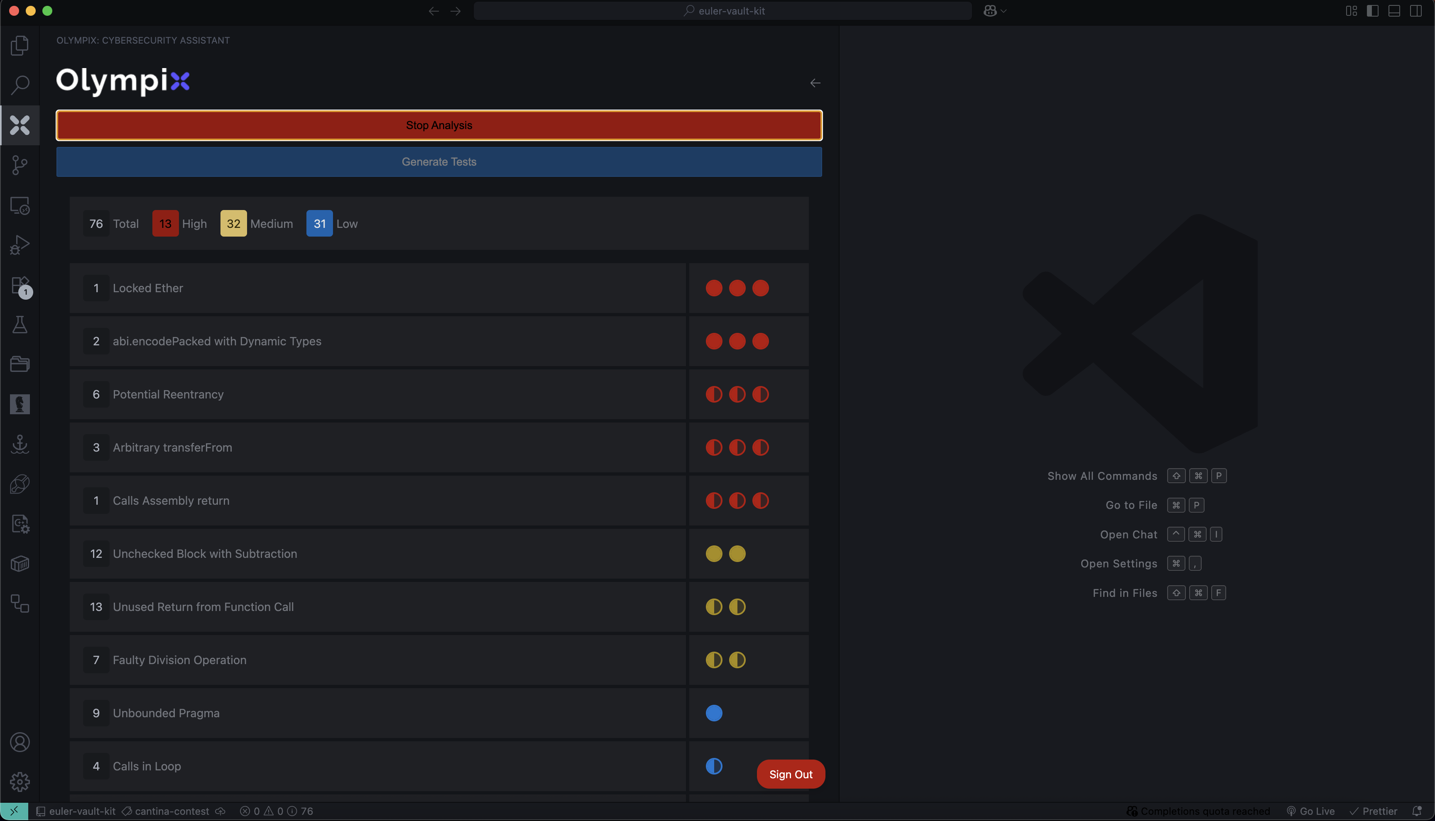Viewport: 1435px width, 821px height.
Task: Click the cloud publish icon in status bar
Action: tap(220, 811)
